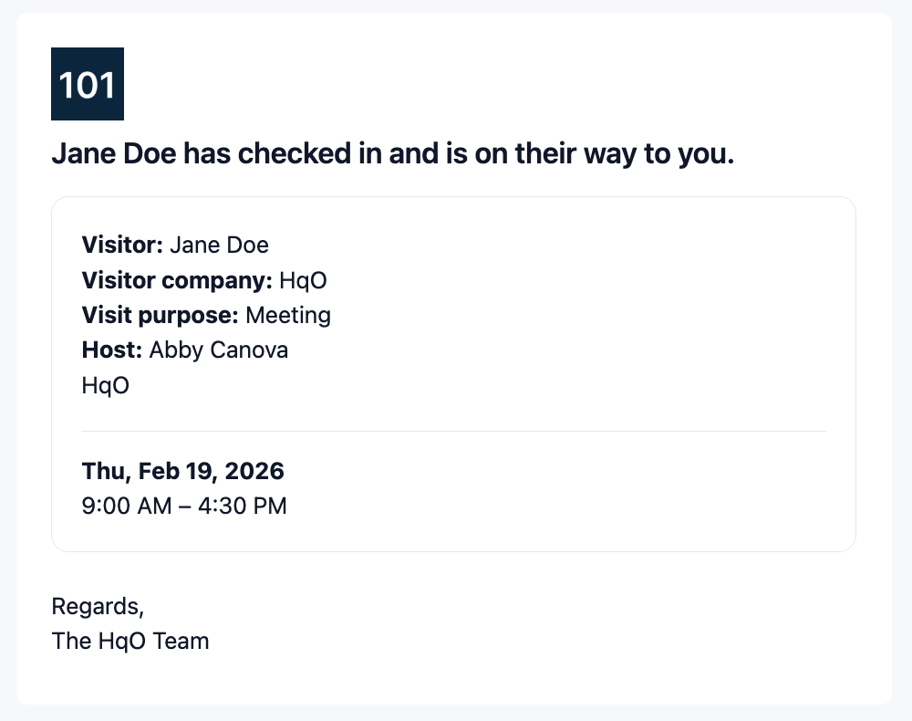Click "Jane Doe" in the bold heading
The height and width of the screenshot is (721, 912).
114,154
